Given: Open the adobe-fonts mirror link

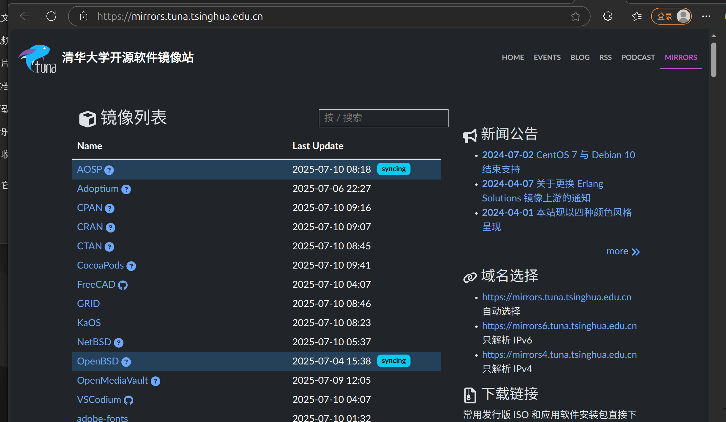Looking at the screenshot, I should (102, 418).
